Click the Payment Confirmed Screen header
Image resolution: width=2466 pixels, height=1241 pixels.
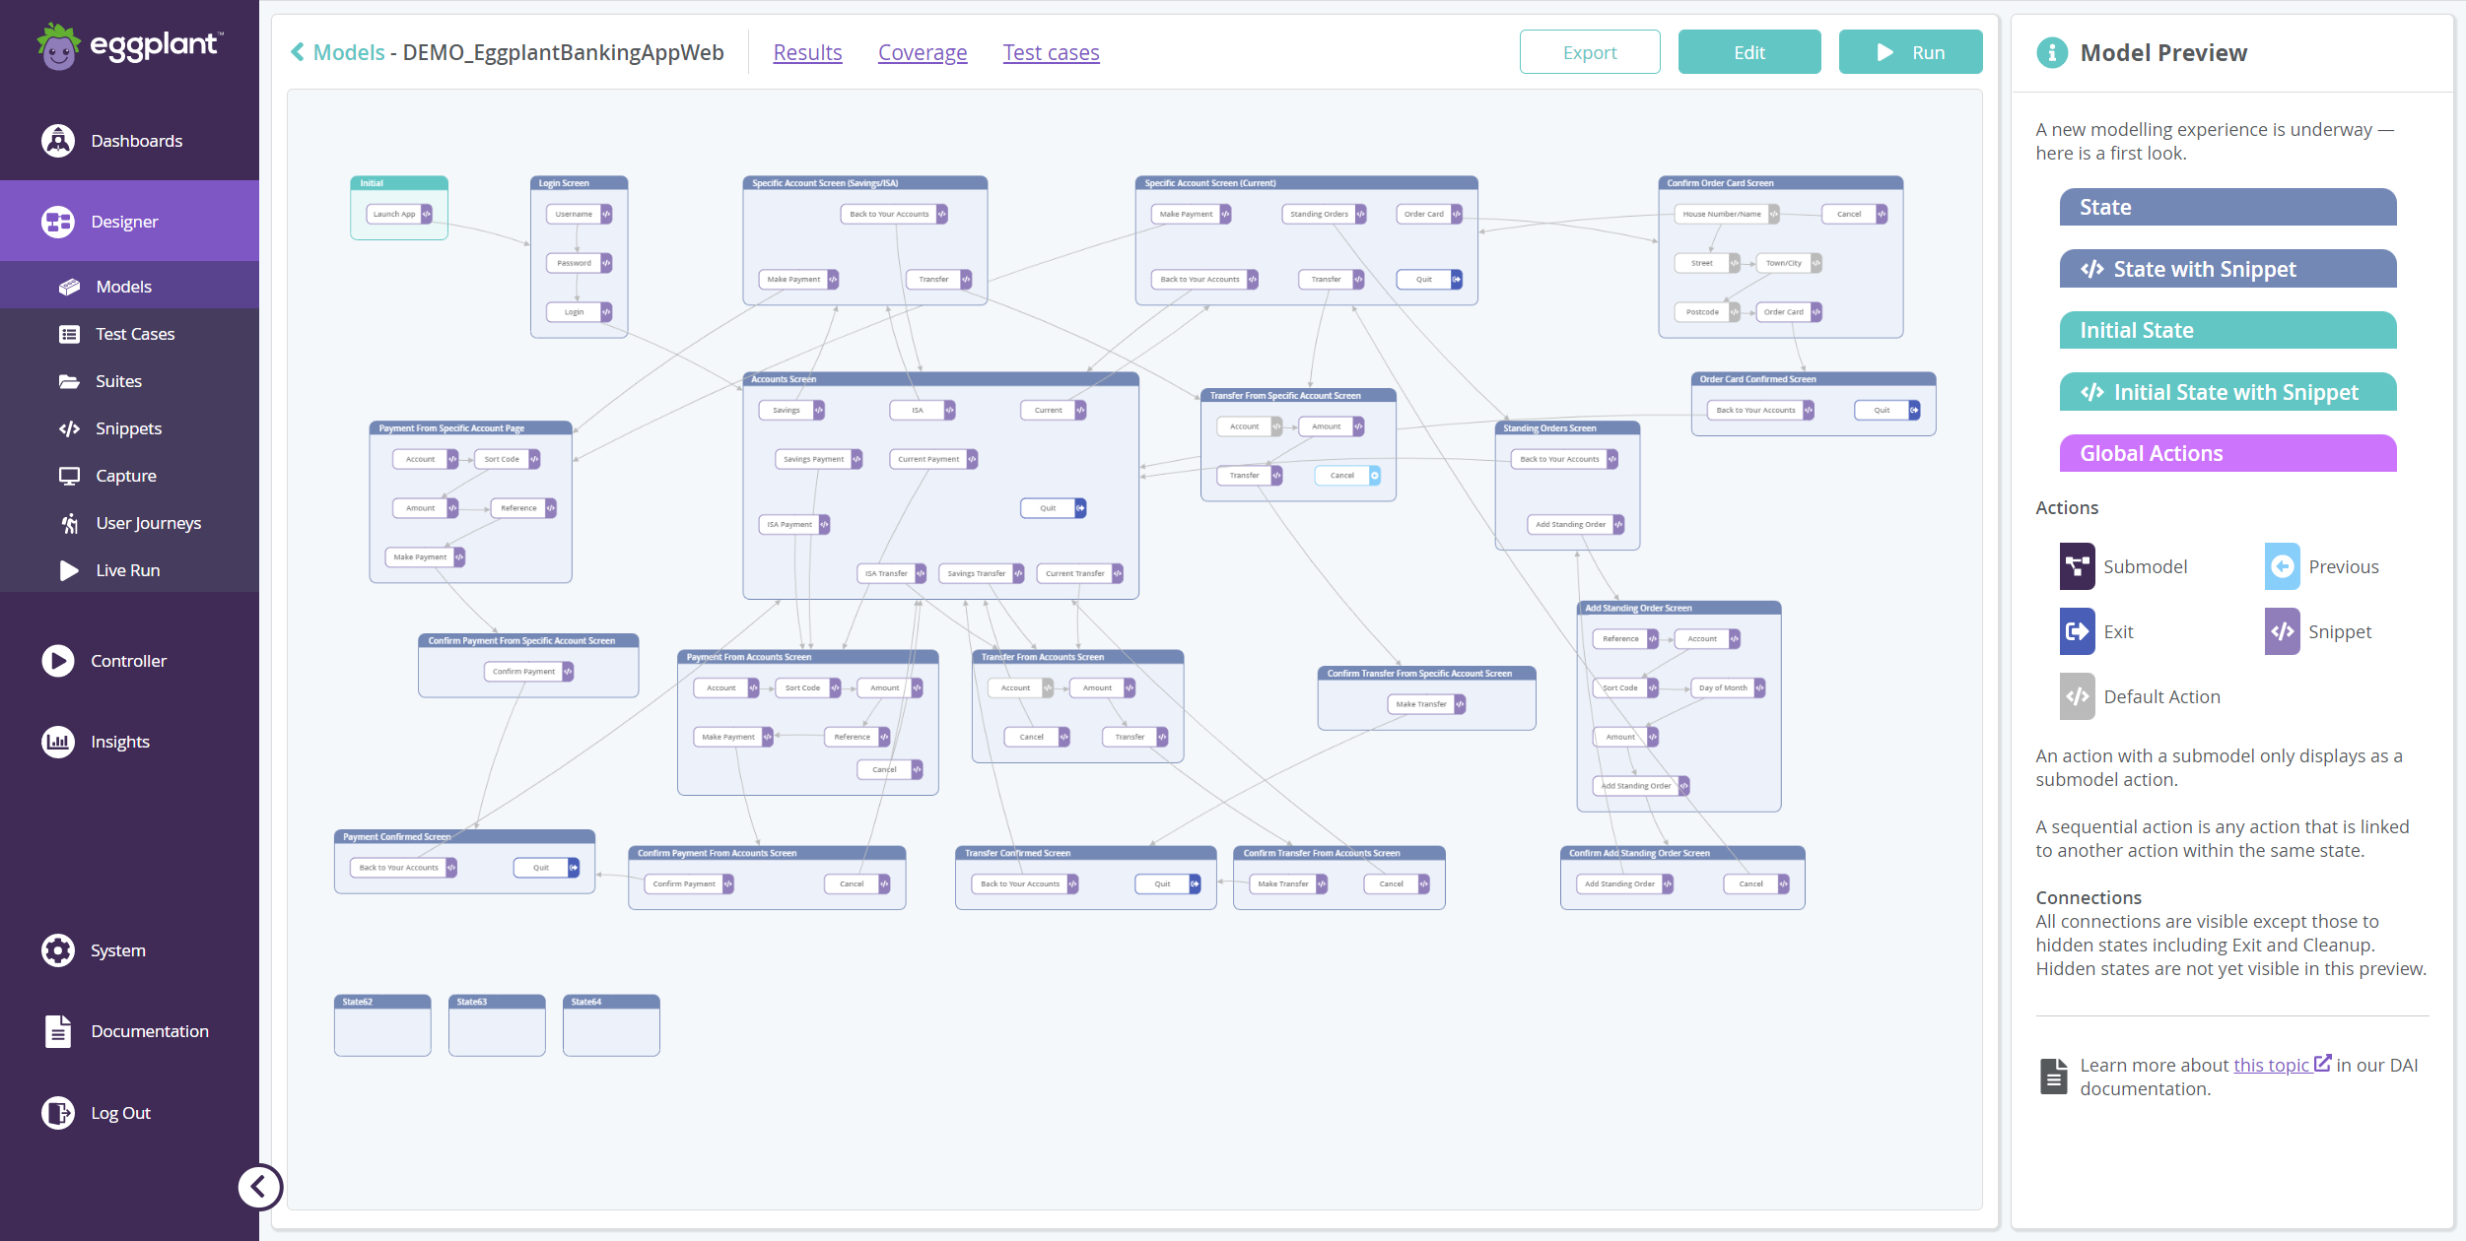(464, 836)
